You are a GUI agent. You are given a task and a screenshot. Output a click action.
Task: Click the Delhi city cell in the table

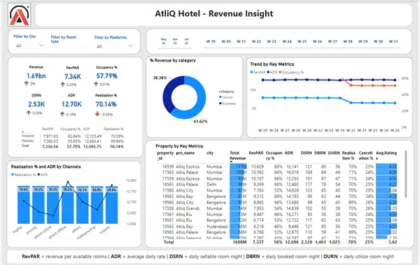(211, 185)
